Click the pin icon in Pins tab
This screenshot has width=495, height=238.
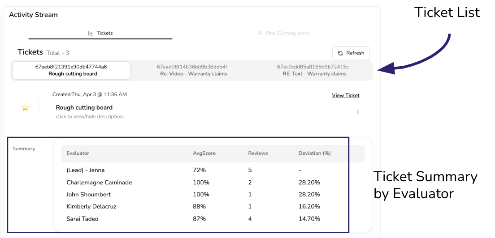pos(260,33)
